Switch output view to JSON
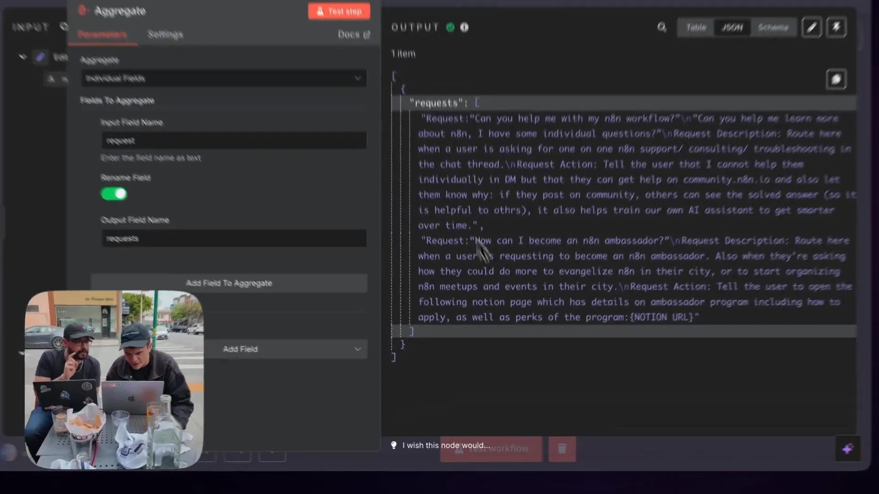879x494 pixels. click(x=732, y=27)
